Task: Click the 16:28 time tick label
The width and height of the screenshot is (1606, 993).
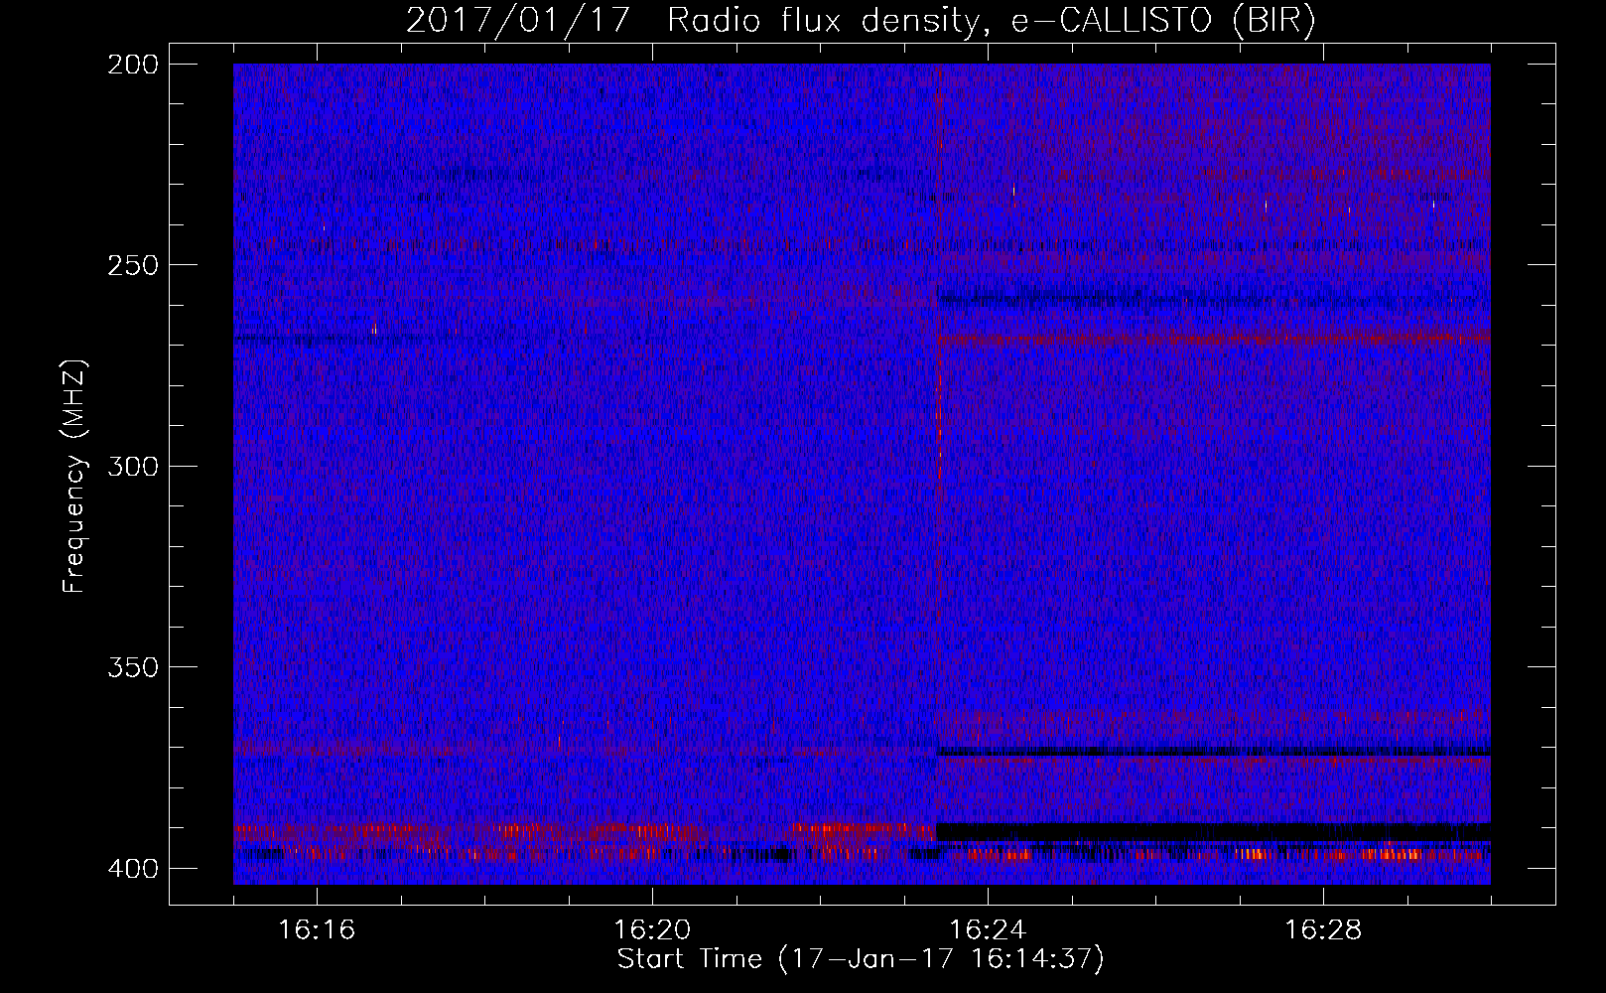Action: (x=1323, y=929)
